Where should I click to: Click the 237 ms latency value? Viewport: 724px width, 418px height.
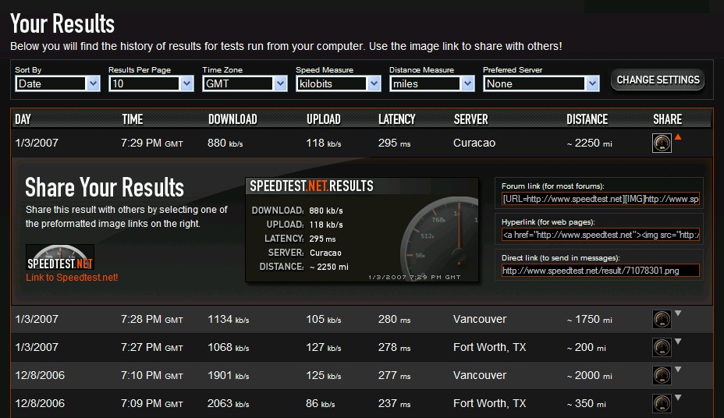pyautogui.click(x=394, y=404)
